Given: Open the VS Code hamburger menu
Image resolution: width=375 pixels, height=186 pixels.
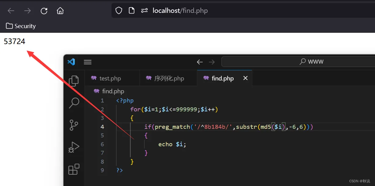Looking at the screenshot, I should click(88, 62).
